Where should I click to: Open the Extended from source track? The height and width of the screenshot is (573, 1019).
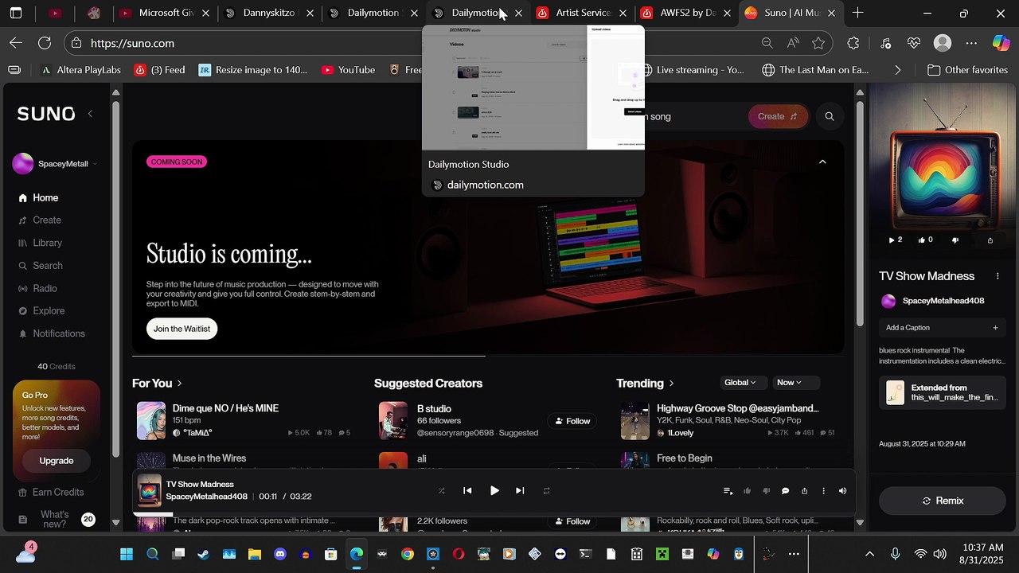(943, 392)
